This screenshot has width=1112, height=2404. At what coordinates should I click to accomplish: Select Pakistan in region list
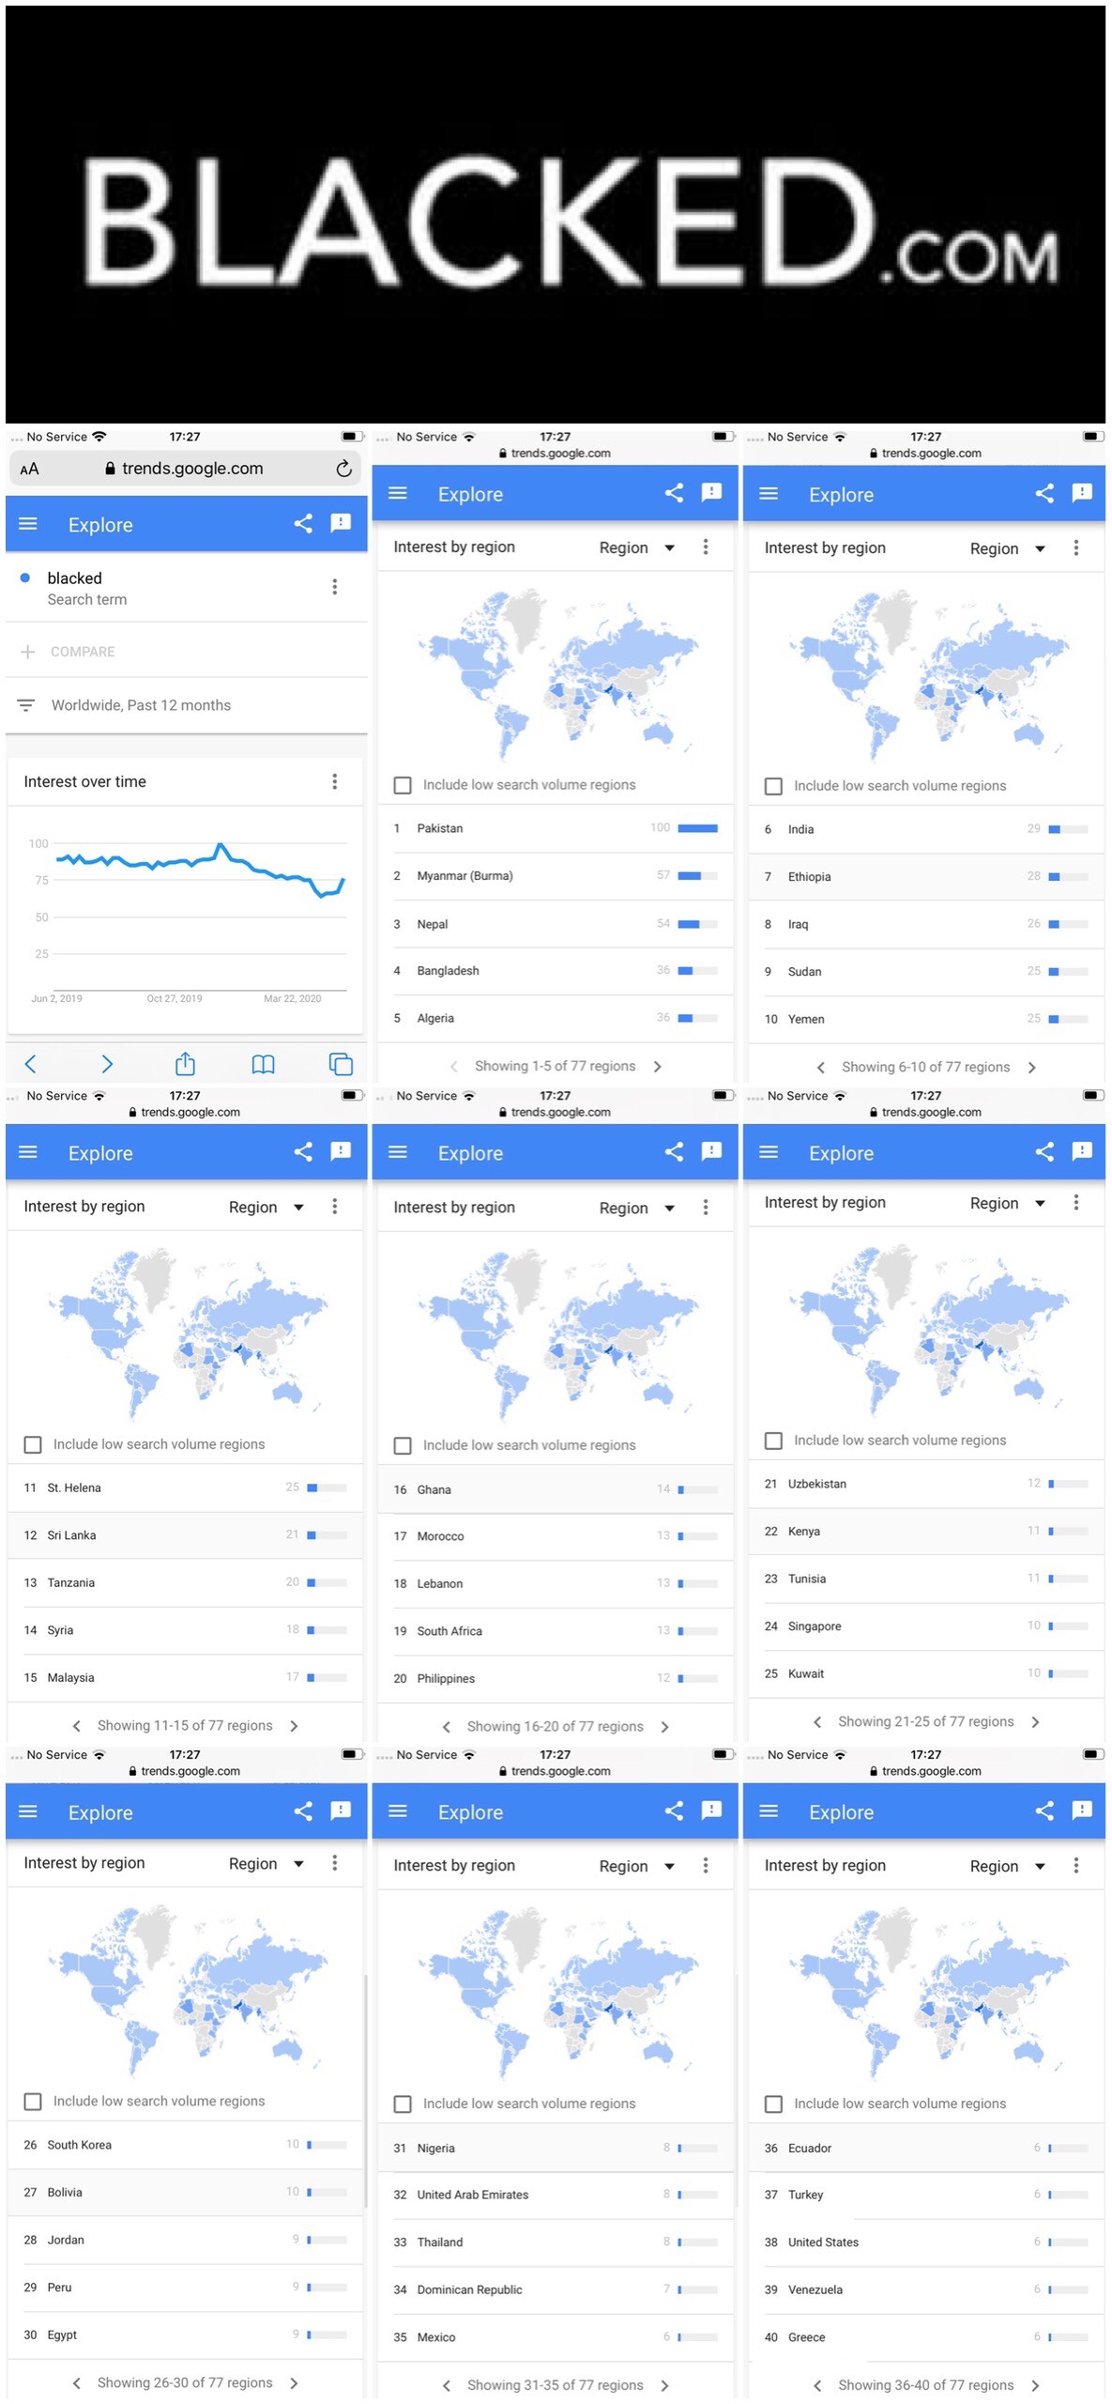pyautogui.click(x=555, y=828)
